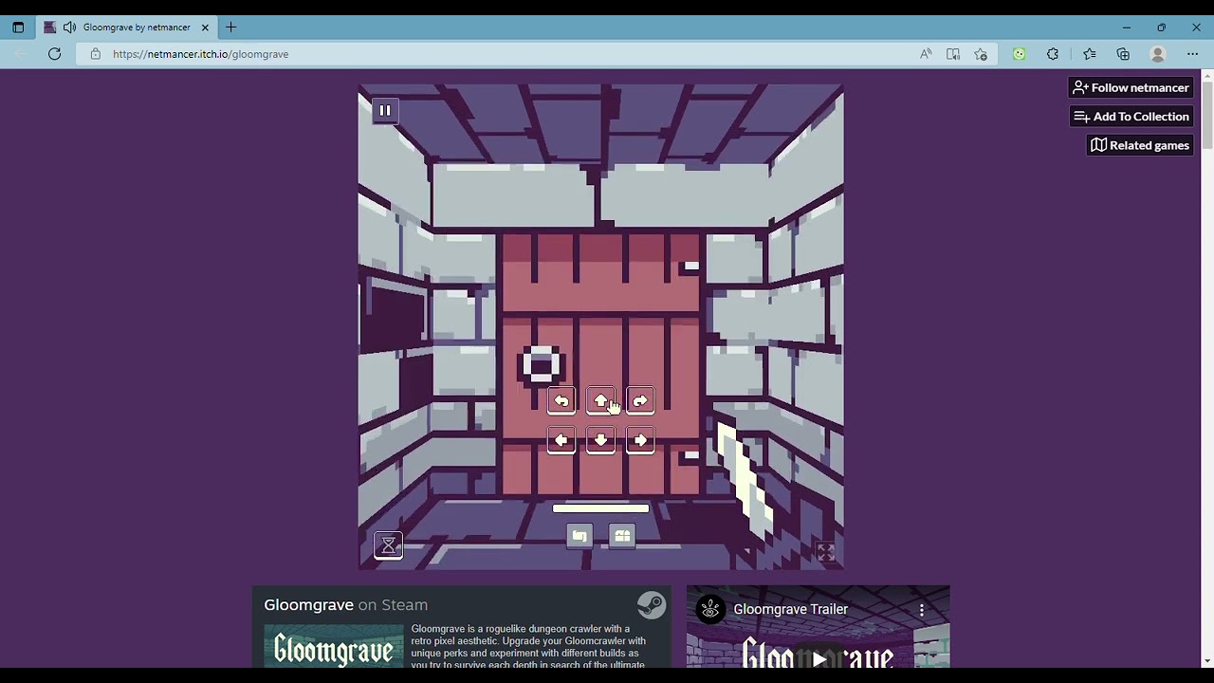Open a new browser tab
This screenshot has height=683, width=1214.
click(231, 28)
